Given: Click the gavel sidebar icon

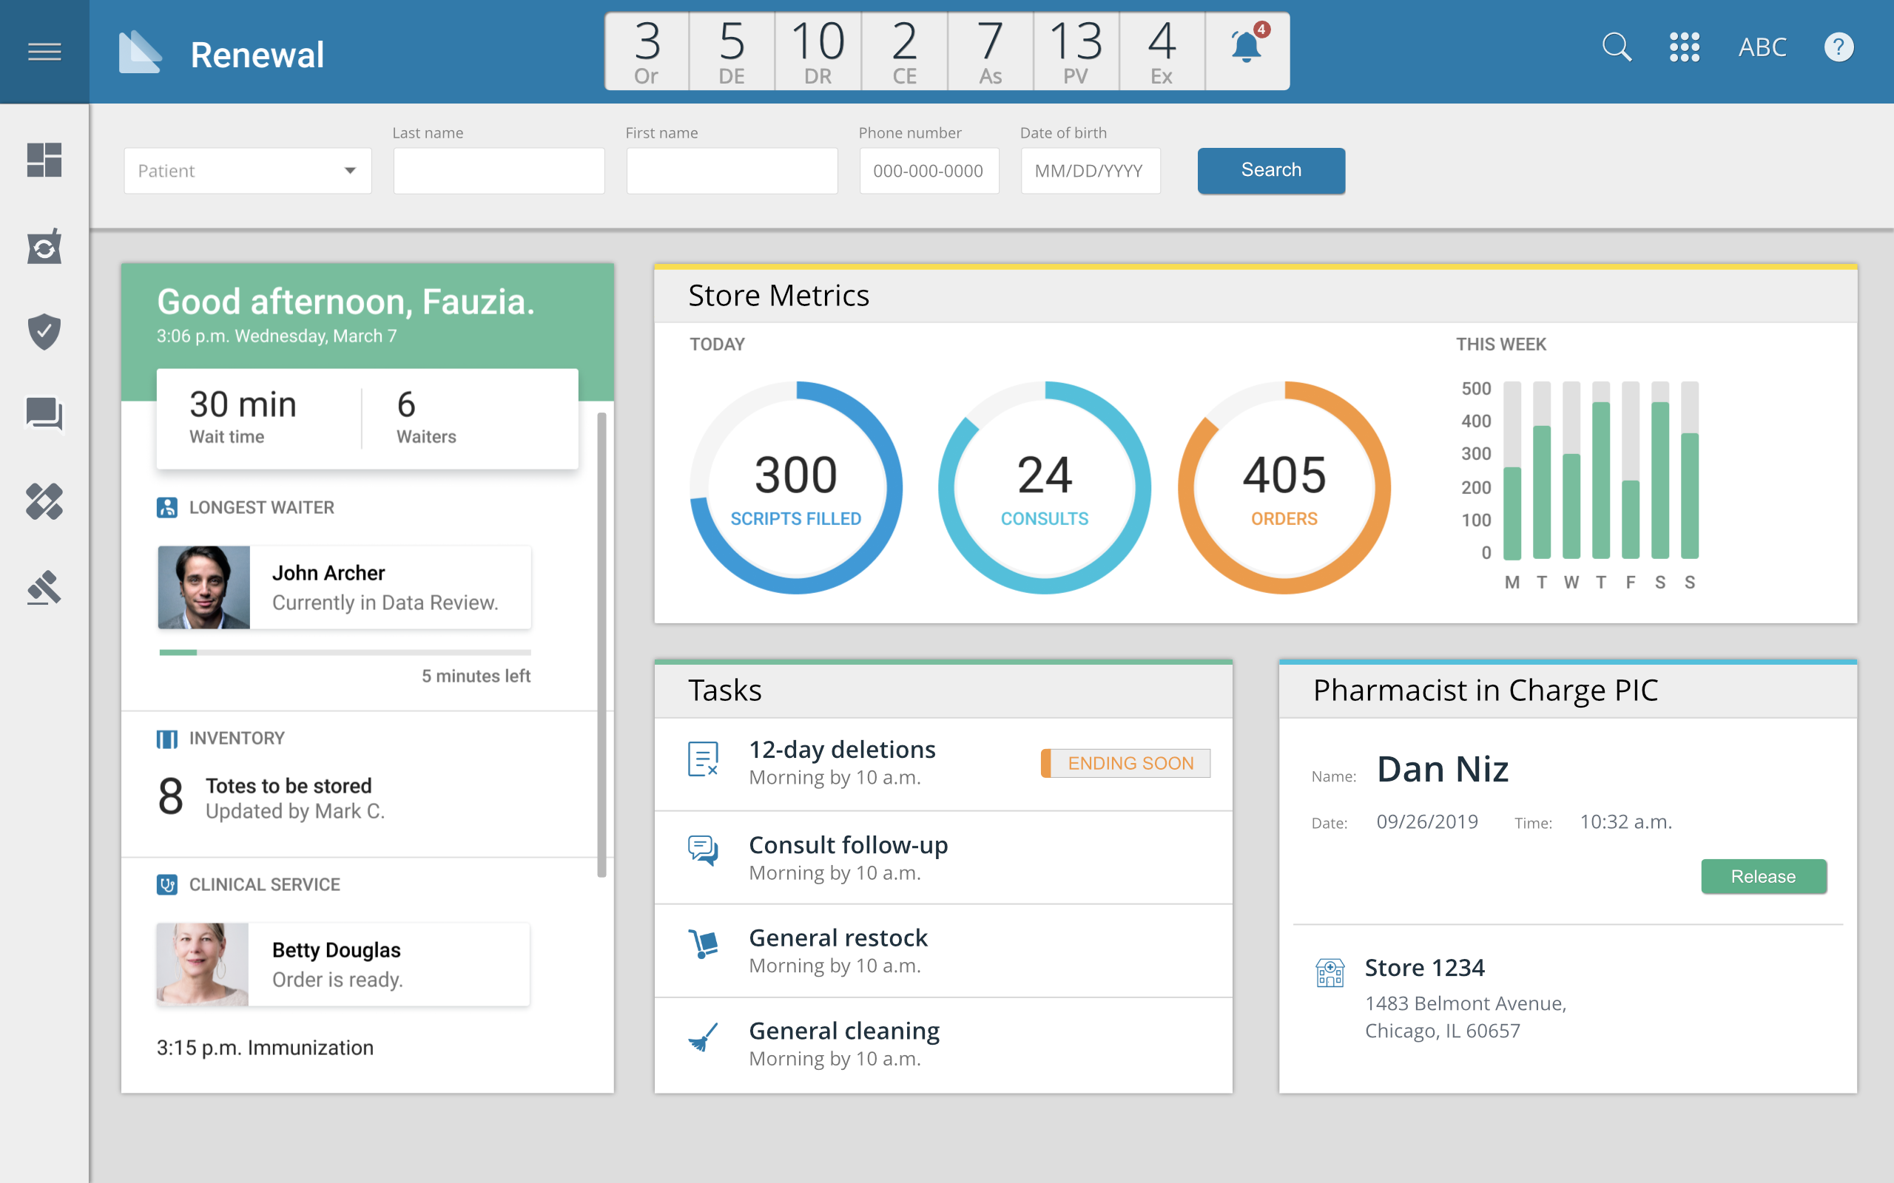Looking at the screenshot, I should (x=44, y=587).
